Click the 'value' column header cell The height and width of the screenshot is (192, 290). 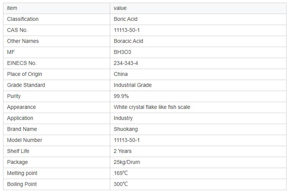pos(120,8)
